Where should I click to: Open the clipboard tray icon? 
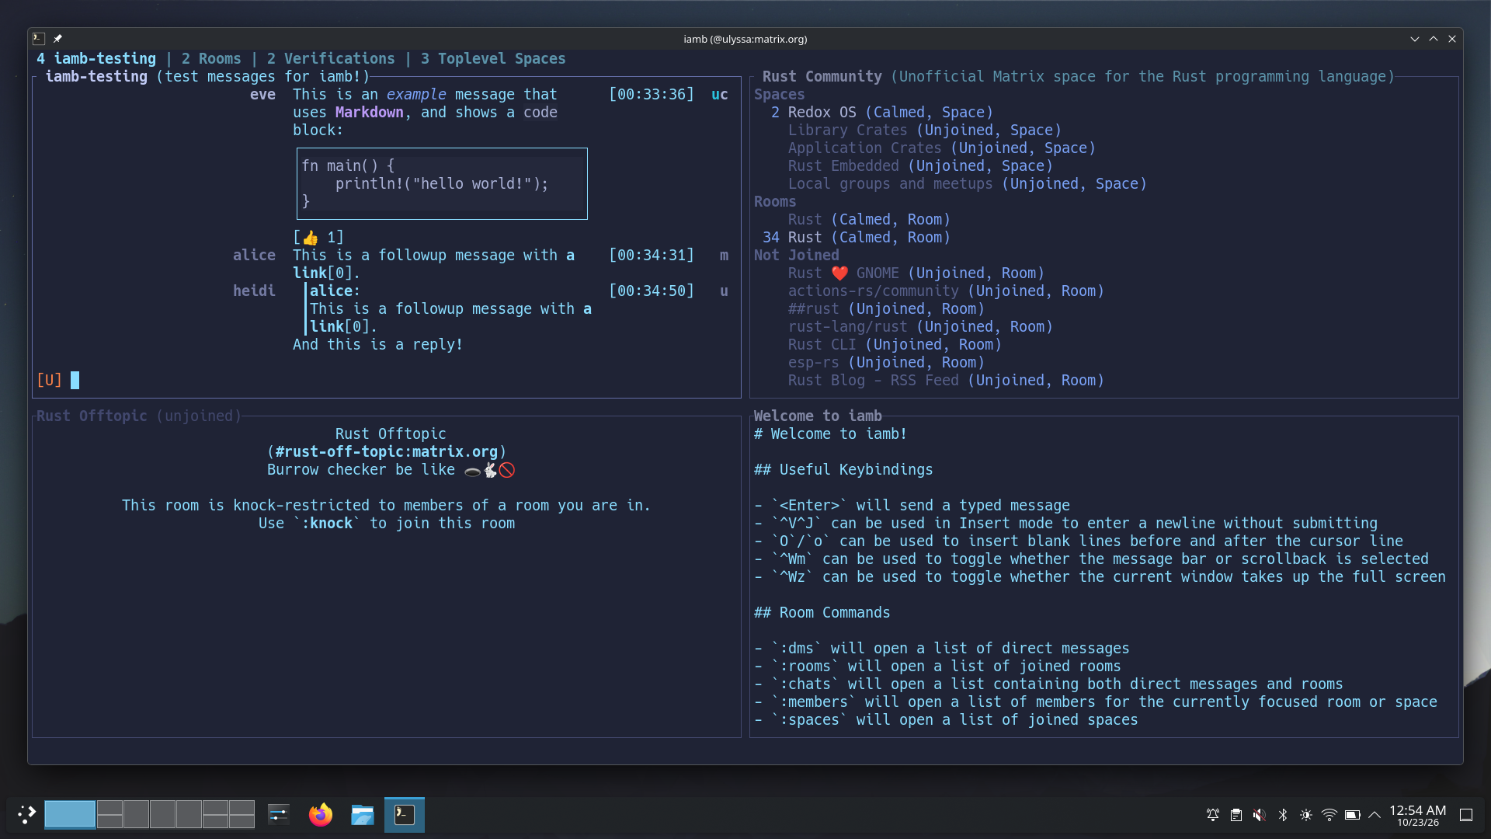tap(1236, 815)
